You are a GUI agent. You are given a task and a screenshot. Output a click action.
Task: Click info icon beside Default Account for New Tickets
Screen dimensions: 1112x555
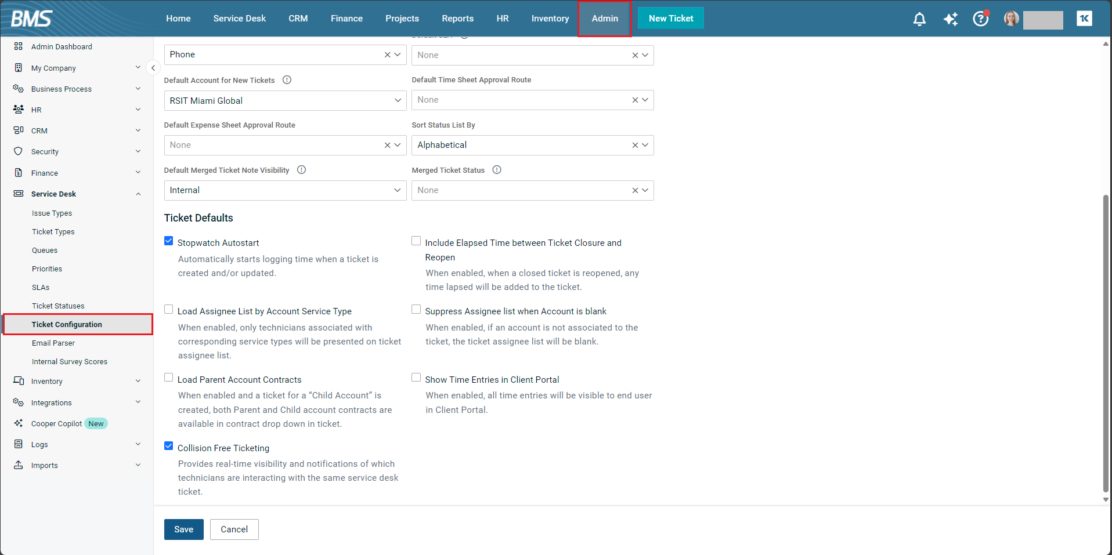pos(287,80)
